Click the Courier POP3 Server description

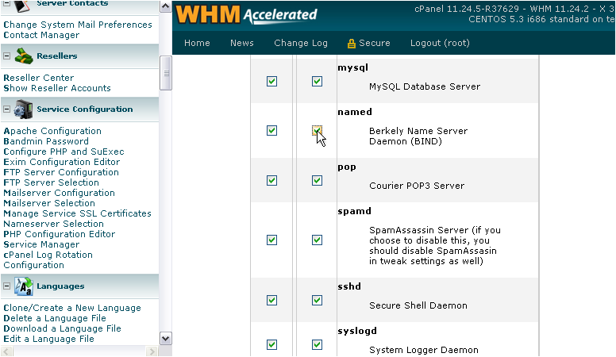pyautogui.click(x=417, y=186)
